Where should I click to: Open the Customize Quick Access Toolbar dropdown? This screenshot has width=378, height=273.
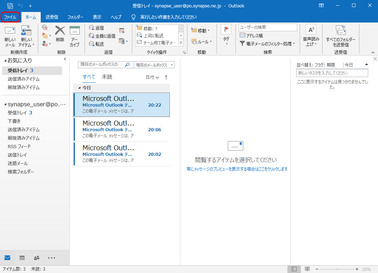tap(31, 6)
